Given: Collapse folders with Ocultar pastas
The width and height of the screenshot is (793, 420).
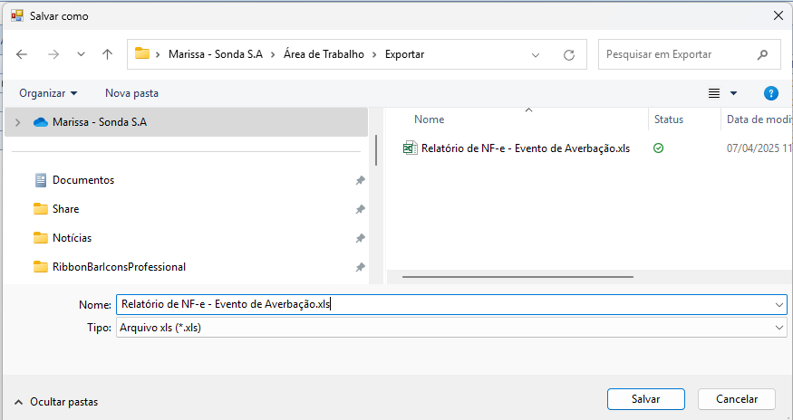Looking at the screenshot, I should pos(56,401).
